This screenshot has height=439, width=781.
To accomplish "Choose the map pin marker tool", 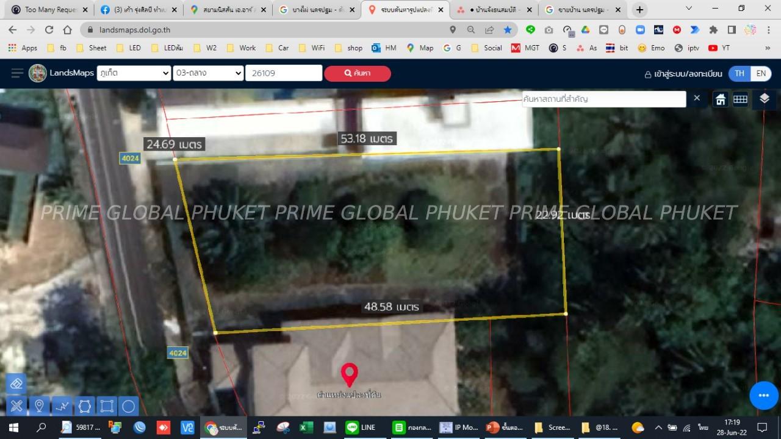I will tap(39, 405).
